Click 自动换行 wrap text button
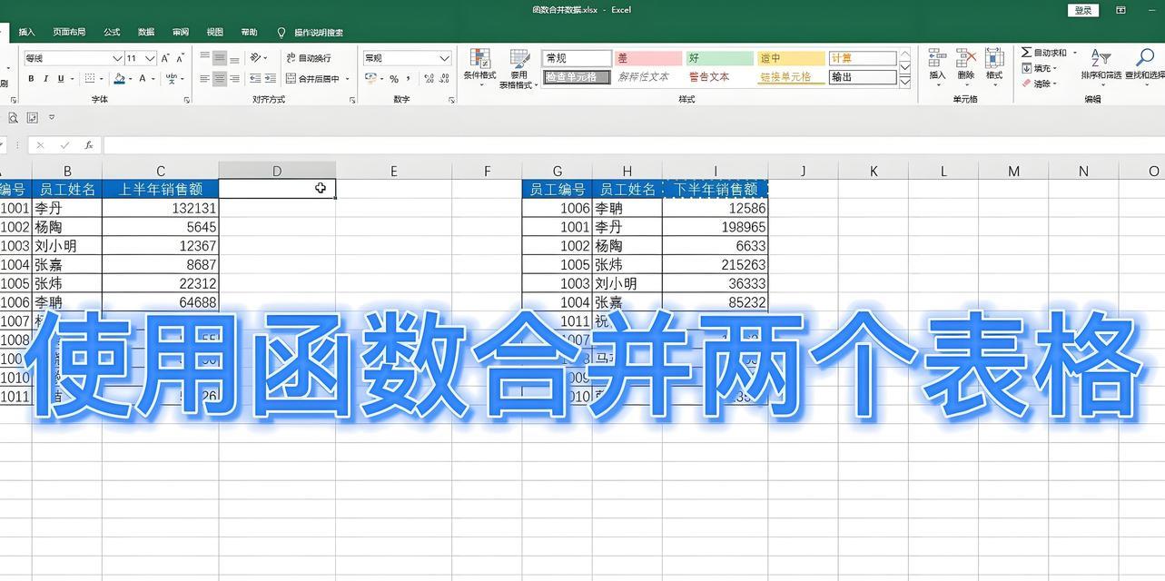1165x581 pixels. point(309,58)
